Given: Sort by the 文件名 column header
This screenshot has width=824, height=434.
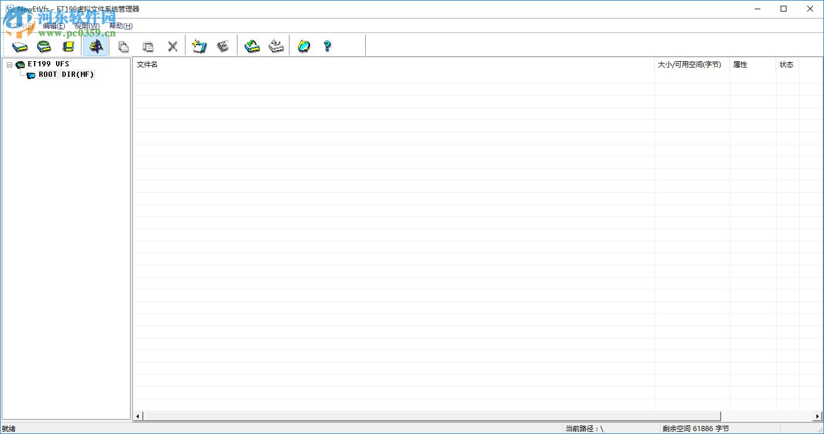Looking at the screenshot, I should click(x=394, y=65).
